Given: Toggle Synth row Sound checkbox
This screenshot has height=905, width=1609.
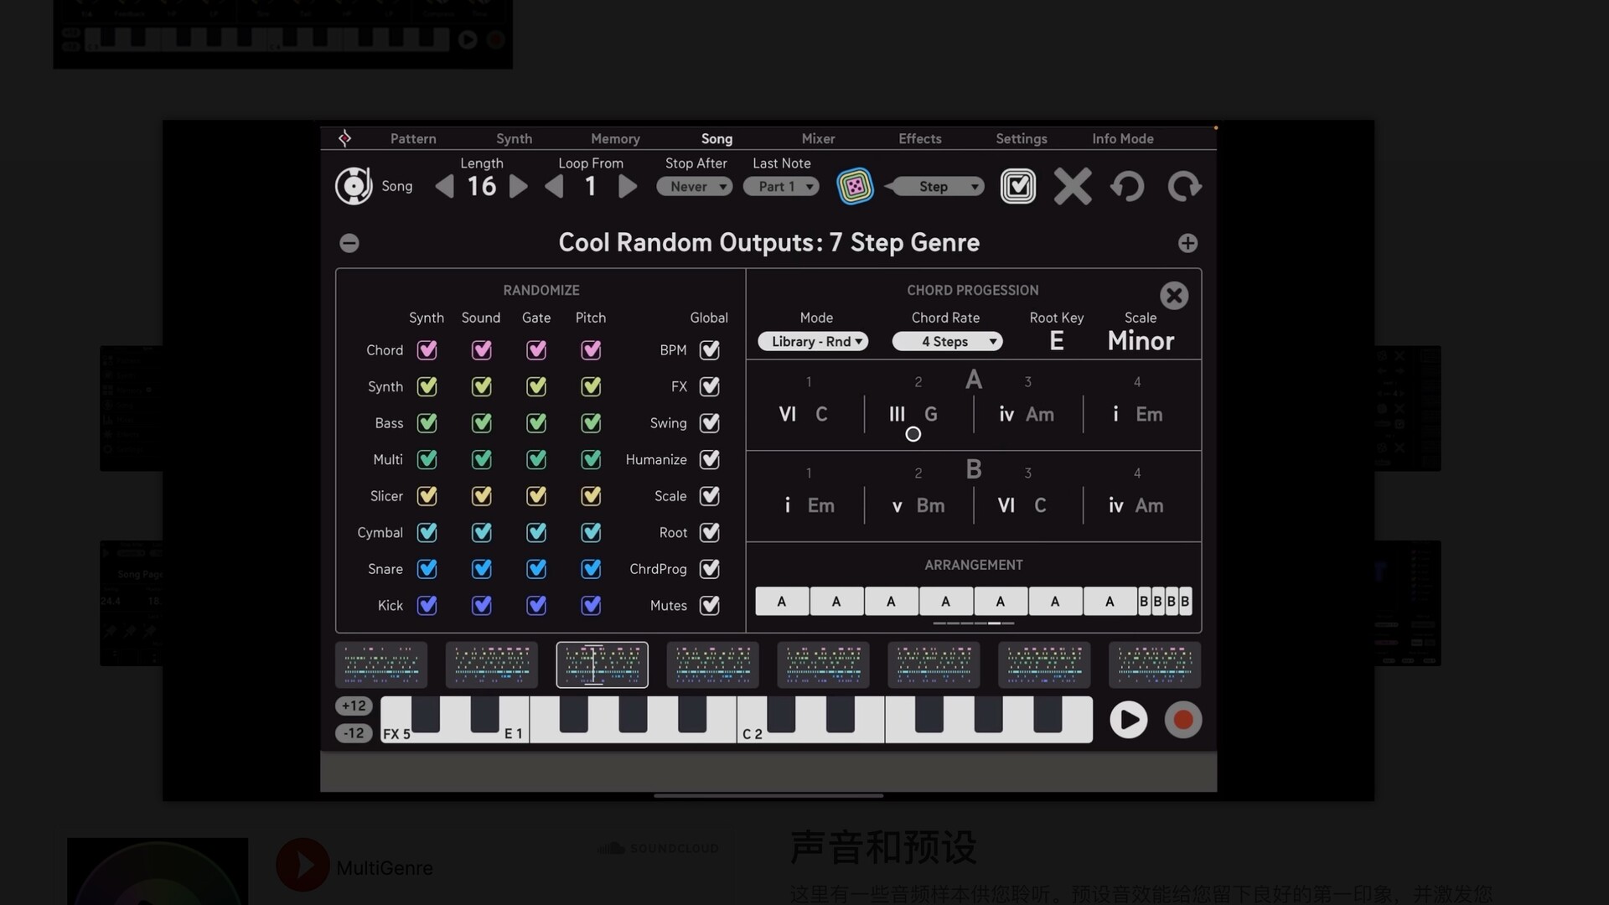Looking at the screenshot, I should [x=482, y=386].
